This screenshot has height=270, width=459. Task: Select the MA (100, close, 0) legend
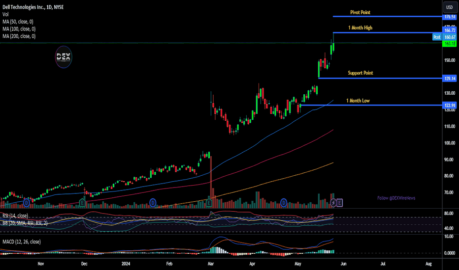point(19,29)
